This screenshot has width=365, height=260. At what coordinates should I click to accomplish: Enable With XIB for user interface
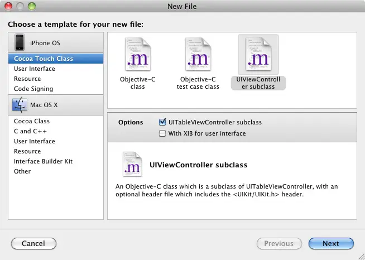(162, 133)
